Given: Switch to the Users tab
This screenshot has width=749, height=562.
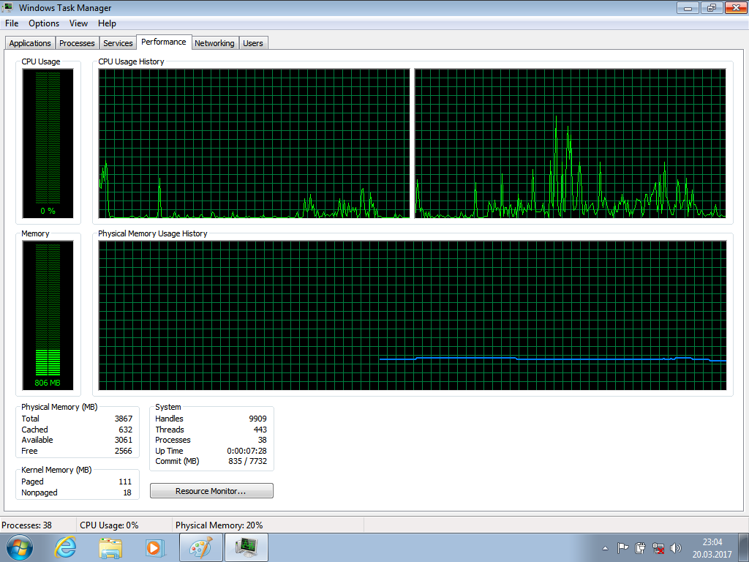Looking at the screenshot, I should (252, 43).
